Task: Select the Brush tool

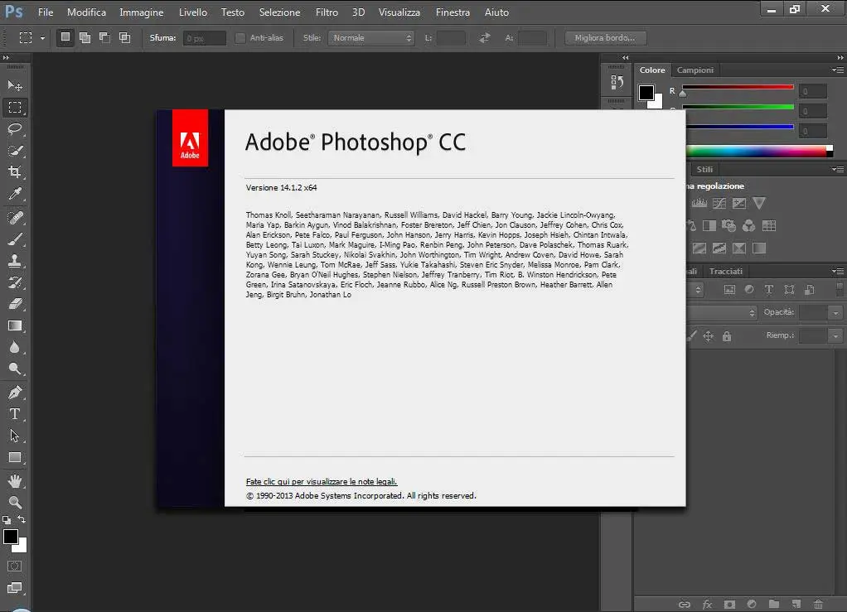Action: click(x=15, y=239)
